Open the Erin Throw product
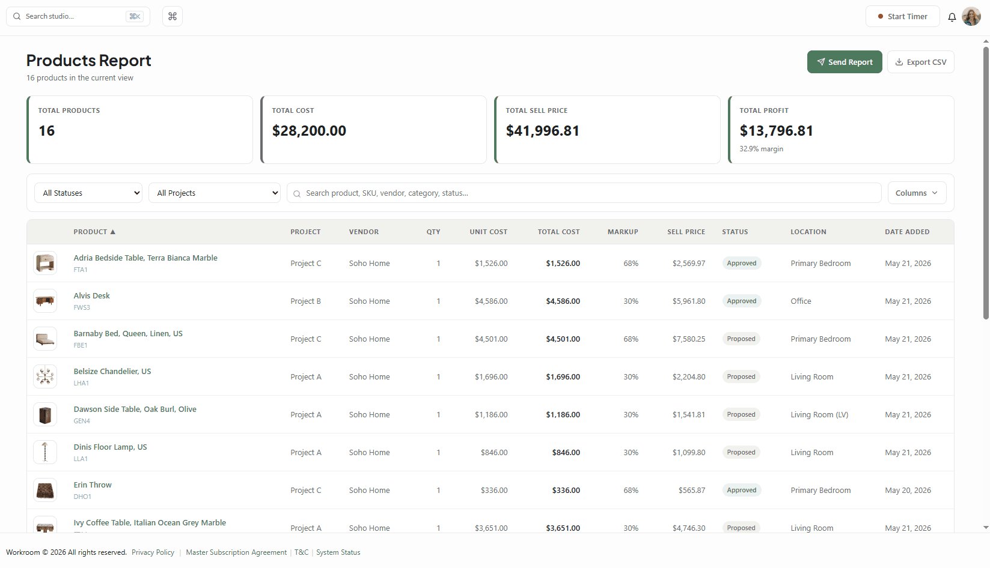Image resolution: width=990 pixels, height=568 pixels. (93, 485)
